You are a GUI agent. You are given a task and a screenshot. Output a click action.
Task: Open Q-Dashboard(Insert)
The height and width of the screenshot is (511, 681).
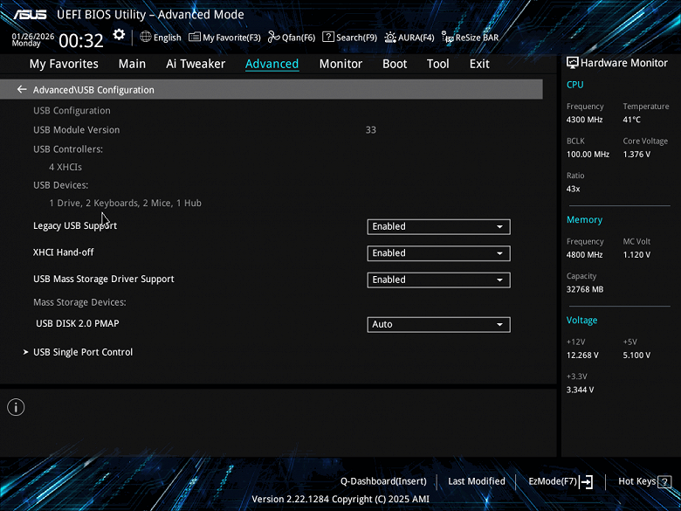[x=383, y=481]
